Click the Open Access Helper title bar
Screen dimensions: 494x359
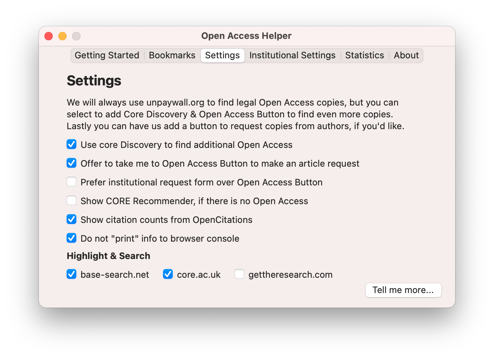pyautogui.click(x=247, y=36)
